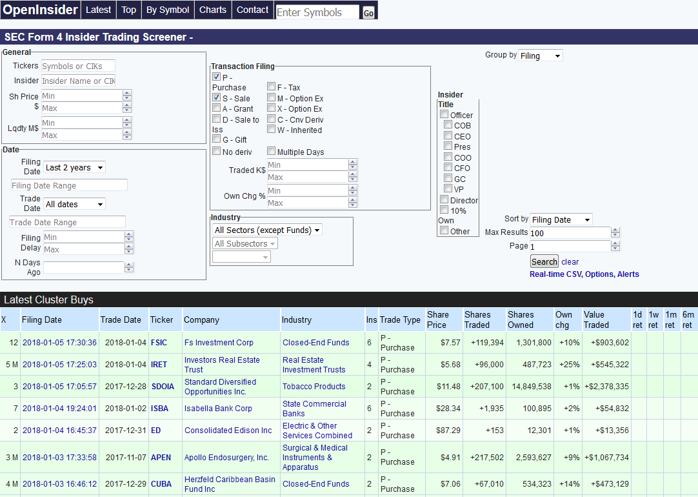The height and width of the screenshot is (497, 698).
Task: Open the Contact menu item
Action: tap(252, 10)
